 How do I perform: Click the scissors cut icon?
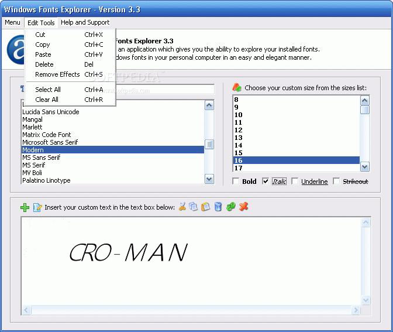(182, 207)
